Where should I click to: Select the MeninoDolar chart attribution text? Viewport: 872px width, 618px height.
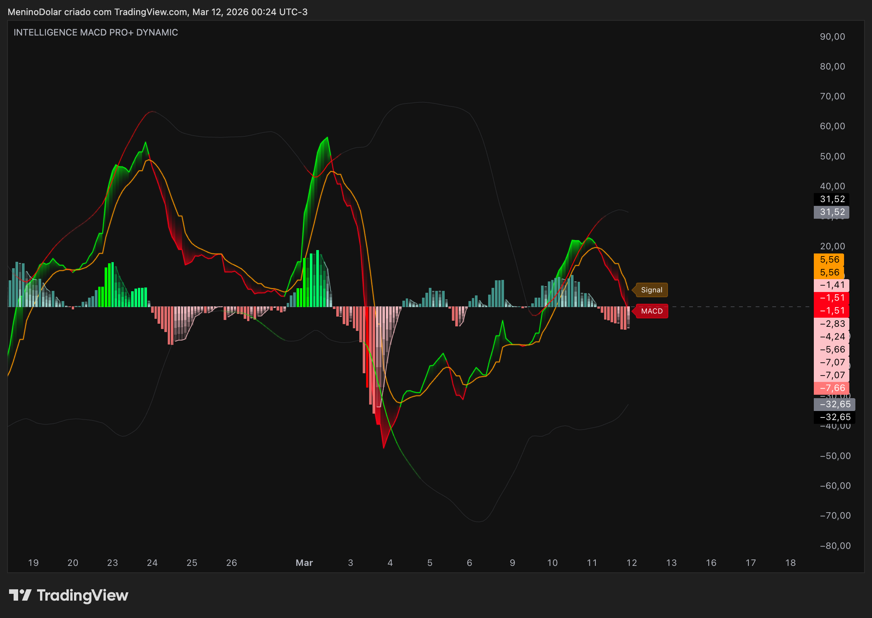[x=34, y=12]
